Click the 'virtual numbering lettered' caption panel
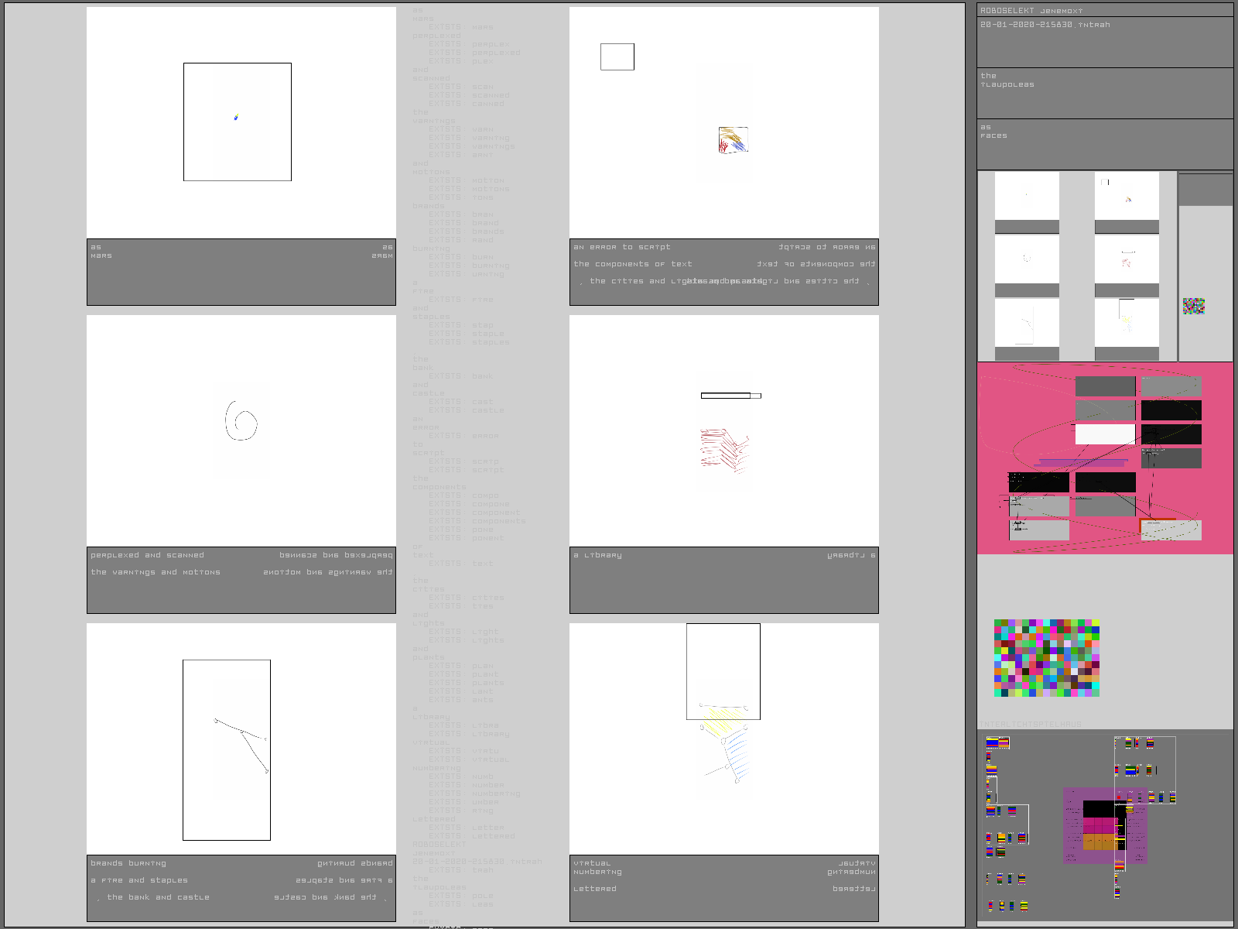The height and width of the screenshot is (929, 1238). click(724, 889)
